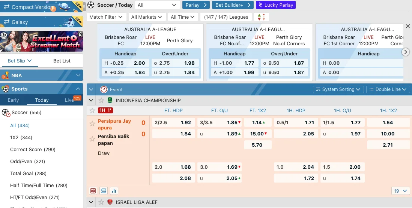Screen dimensions: 412x208
Task: Bet 1H HDP 1.0 at 2.04
Action: [x=296, y=167]
